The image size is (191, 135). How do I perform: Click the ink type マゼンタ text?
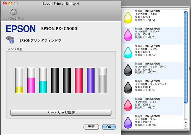pyautogui.click(x=155, y=31)
